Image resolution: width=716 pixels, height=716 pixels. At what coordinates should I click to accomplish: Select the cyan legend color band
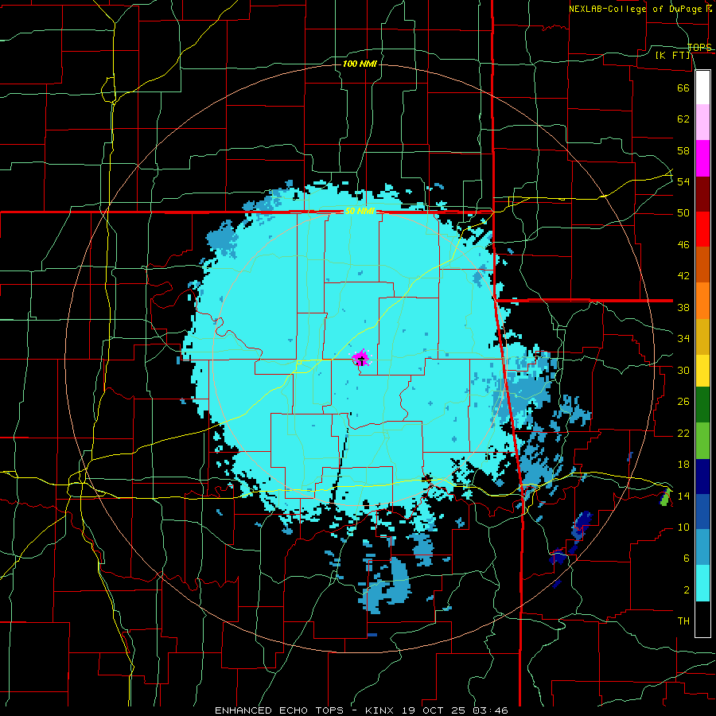point(702,583)
